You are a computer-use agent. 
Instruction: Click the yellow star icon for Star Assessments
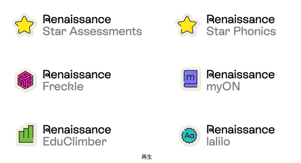coord(25,25)
